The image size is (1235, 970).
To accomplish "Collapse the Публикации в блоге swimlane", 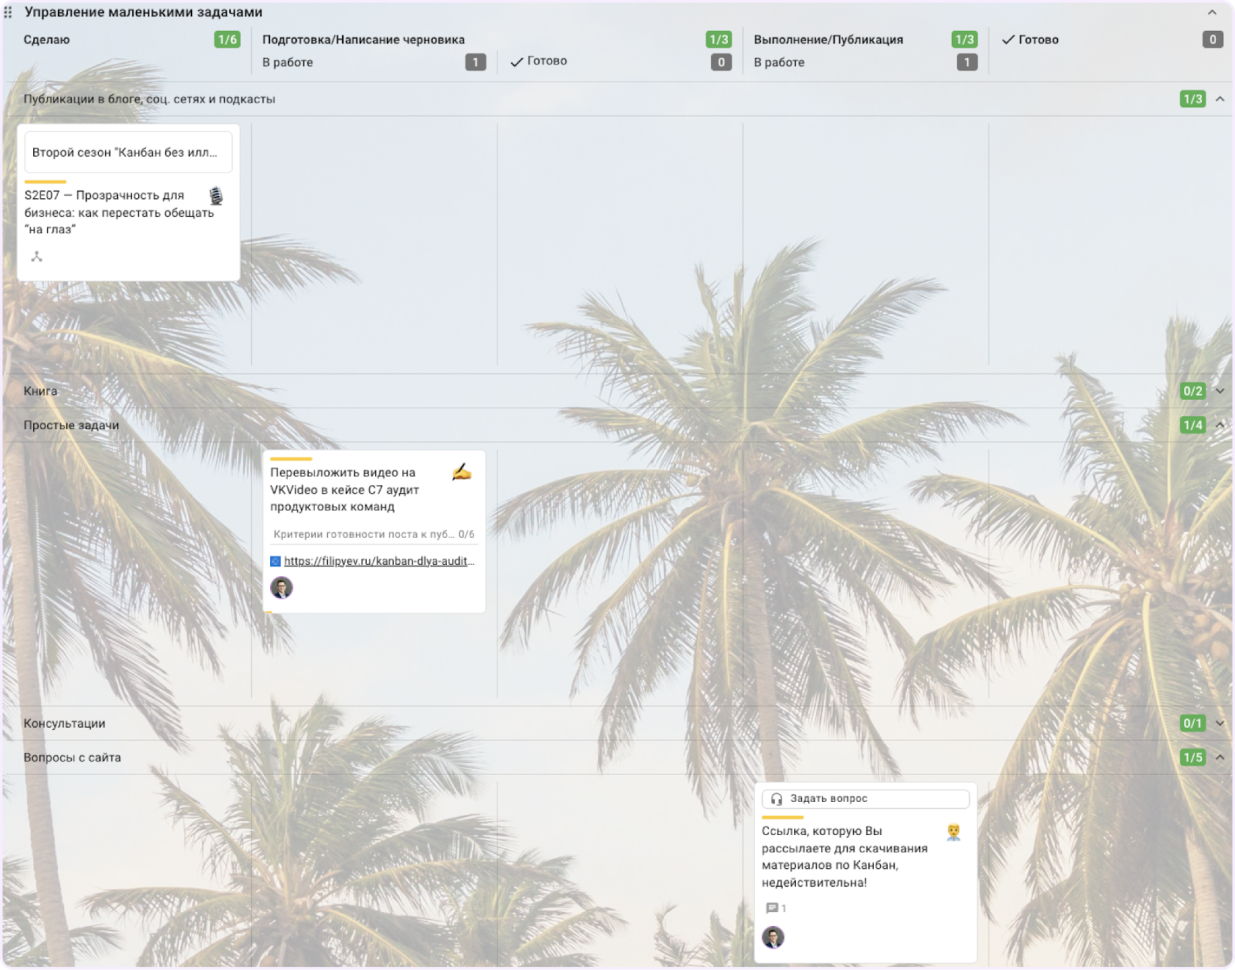I will [1220, 99].
